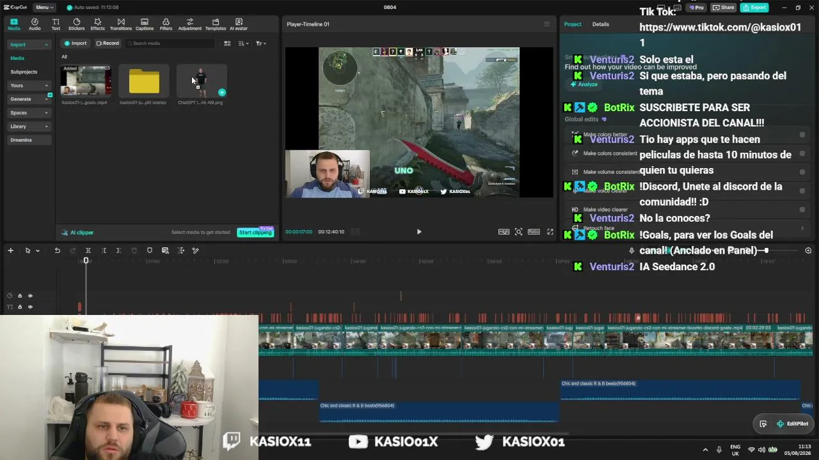Click the Share button
Image resolution: width=819 pixels, height=460 pixels.
pyautogui.click(x=724, y=8)
